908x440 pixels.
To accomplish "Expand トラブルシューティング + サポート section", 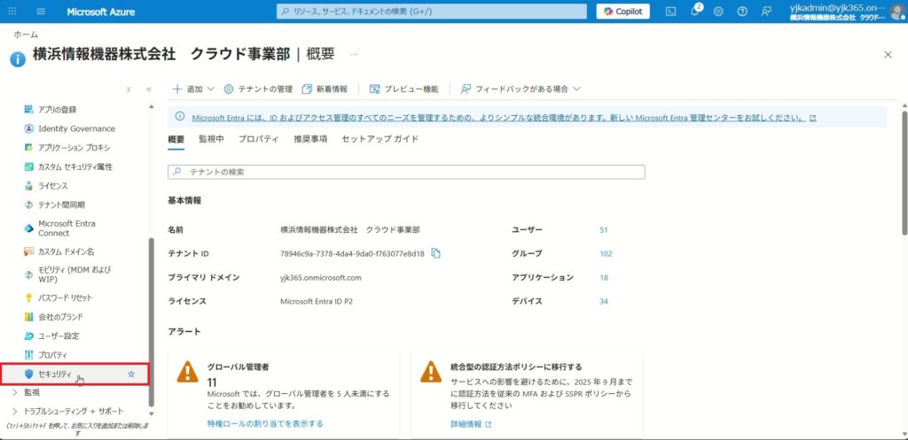I will click(x=14, y=411).
